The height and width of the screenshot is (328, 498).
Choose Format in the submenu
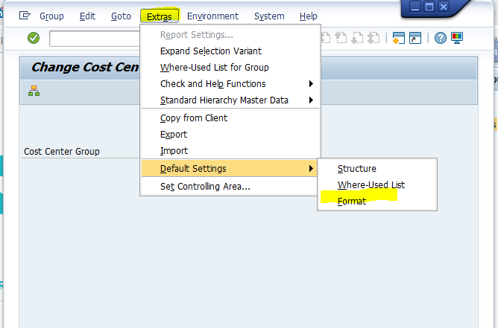[x=377, y=202]
